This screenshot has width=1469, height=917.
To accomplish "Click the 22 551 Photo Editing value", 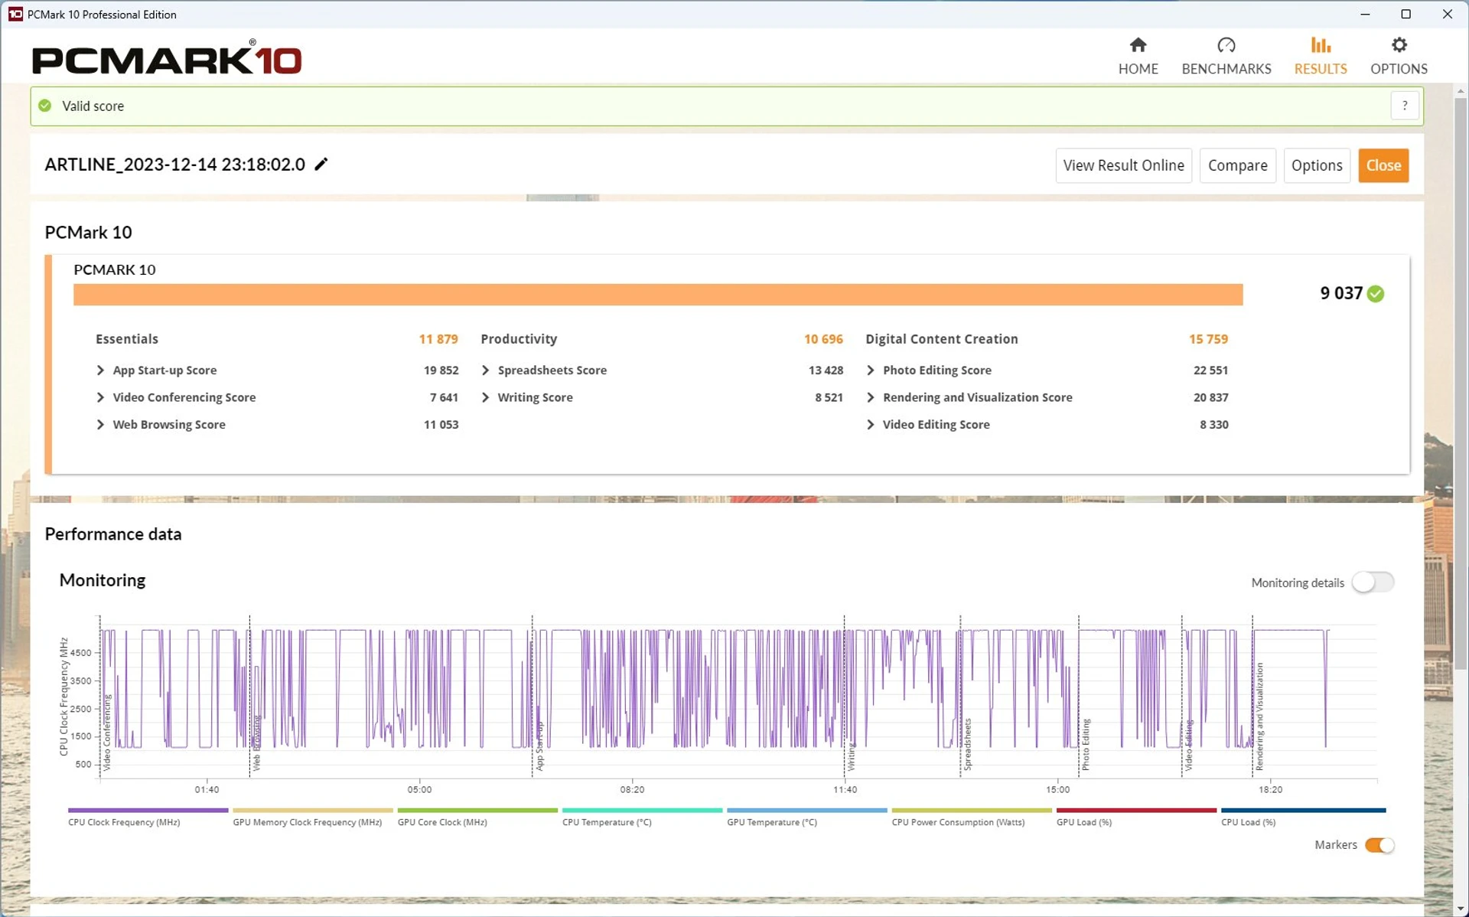I will click(1210, 370).
